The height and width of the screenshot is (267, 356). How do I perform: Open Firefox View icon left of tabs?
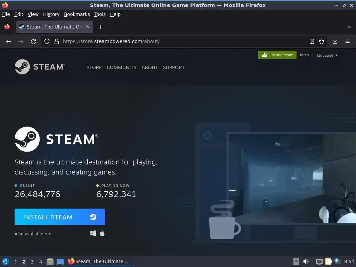click(x=7, y=27)
